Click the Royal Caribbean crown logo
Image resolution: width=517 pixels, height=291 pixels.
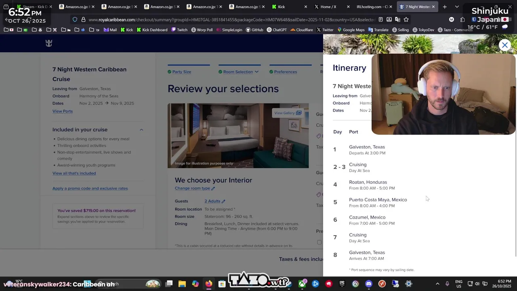(x=49, y=43)
